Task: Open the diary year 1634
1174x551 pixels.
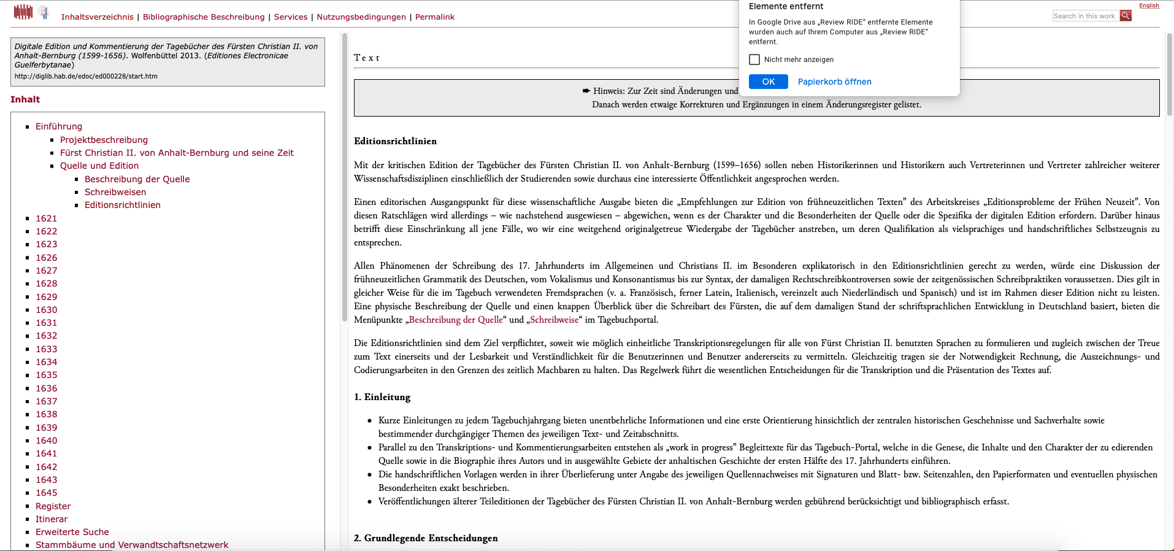Action: coord(46,362)
